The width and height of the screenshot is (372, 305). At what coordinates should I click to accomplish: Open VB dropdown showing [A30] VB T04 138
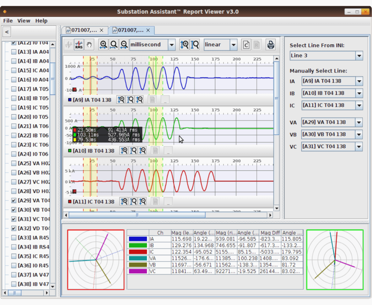pos(359,135)
